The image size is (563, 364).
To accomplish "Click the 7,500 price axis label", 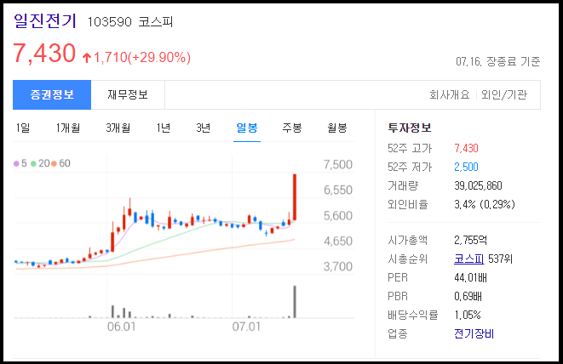I will [x=338, y=165].
